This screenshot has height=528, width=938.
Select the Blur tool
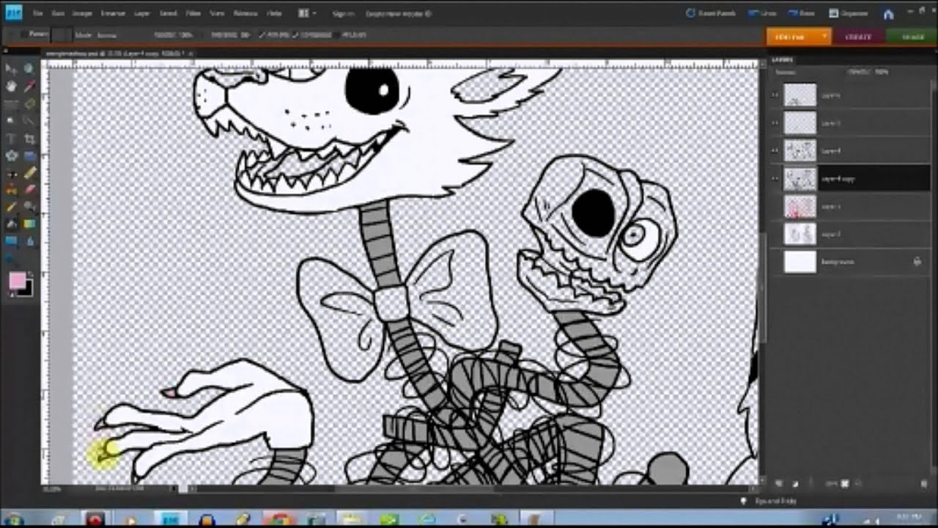29,241
